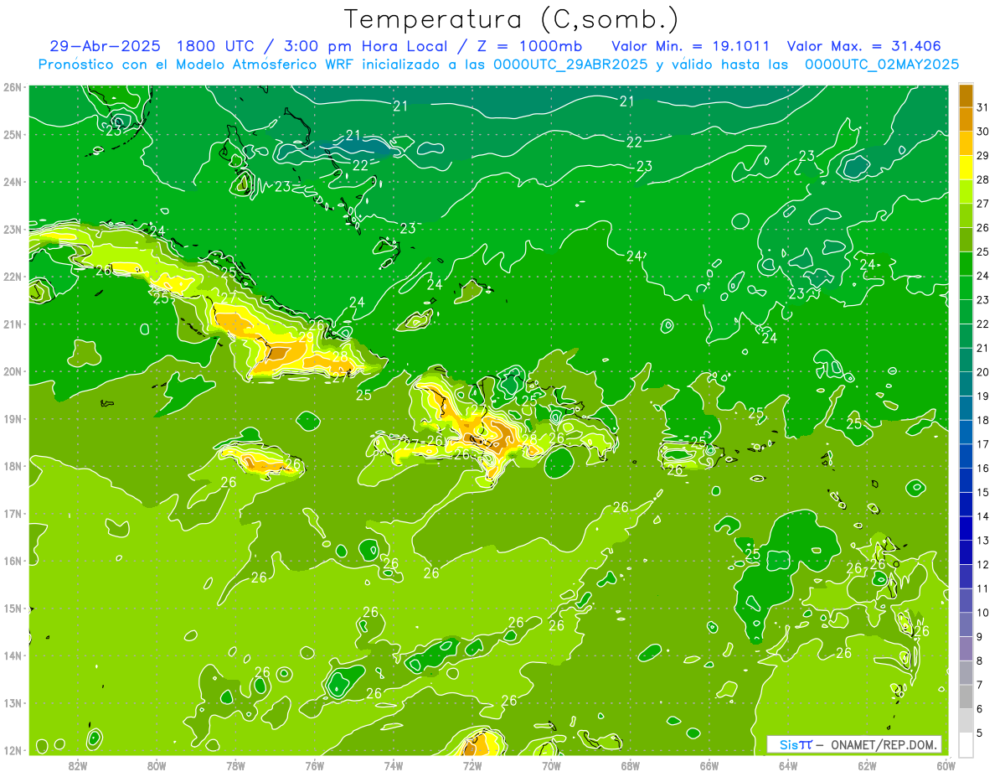
Task: Click the '13N' latitude axis label
Action: tap(13, 702)
